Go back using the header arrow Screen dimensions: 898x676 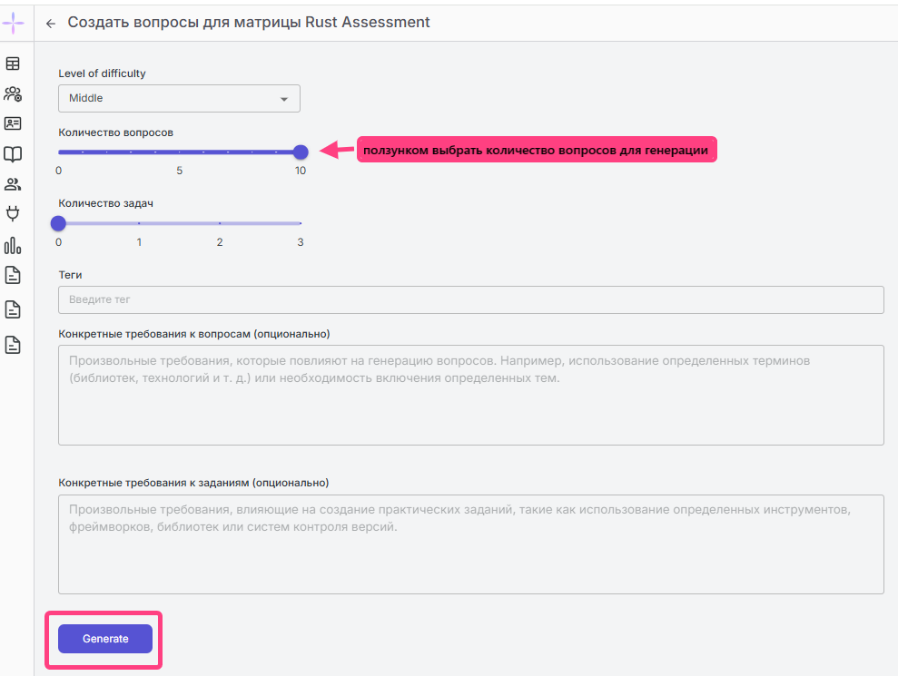coord(51,23)
